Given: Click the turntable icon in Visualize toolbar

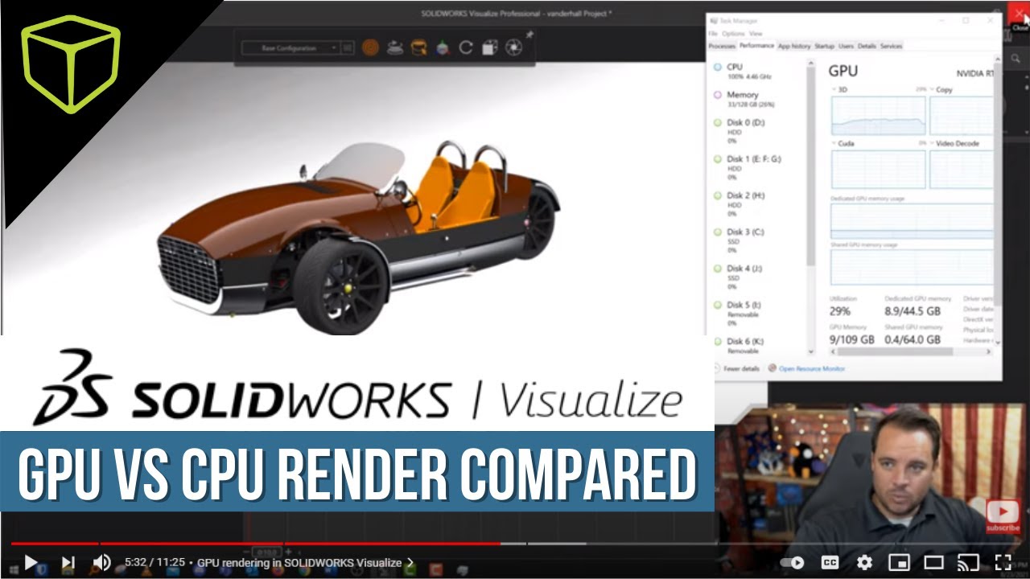Looking at the screenshot, I should tap(394, 48).
